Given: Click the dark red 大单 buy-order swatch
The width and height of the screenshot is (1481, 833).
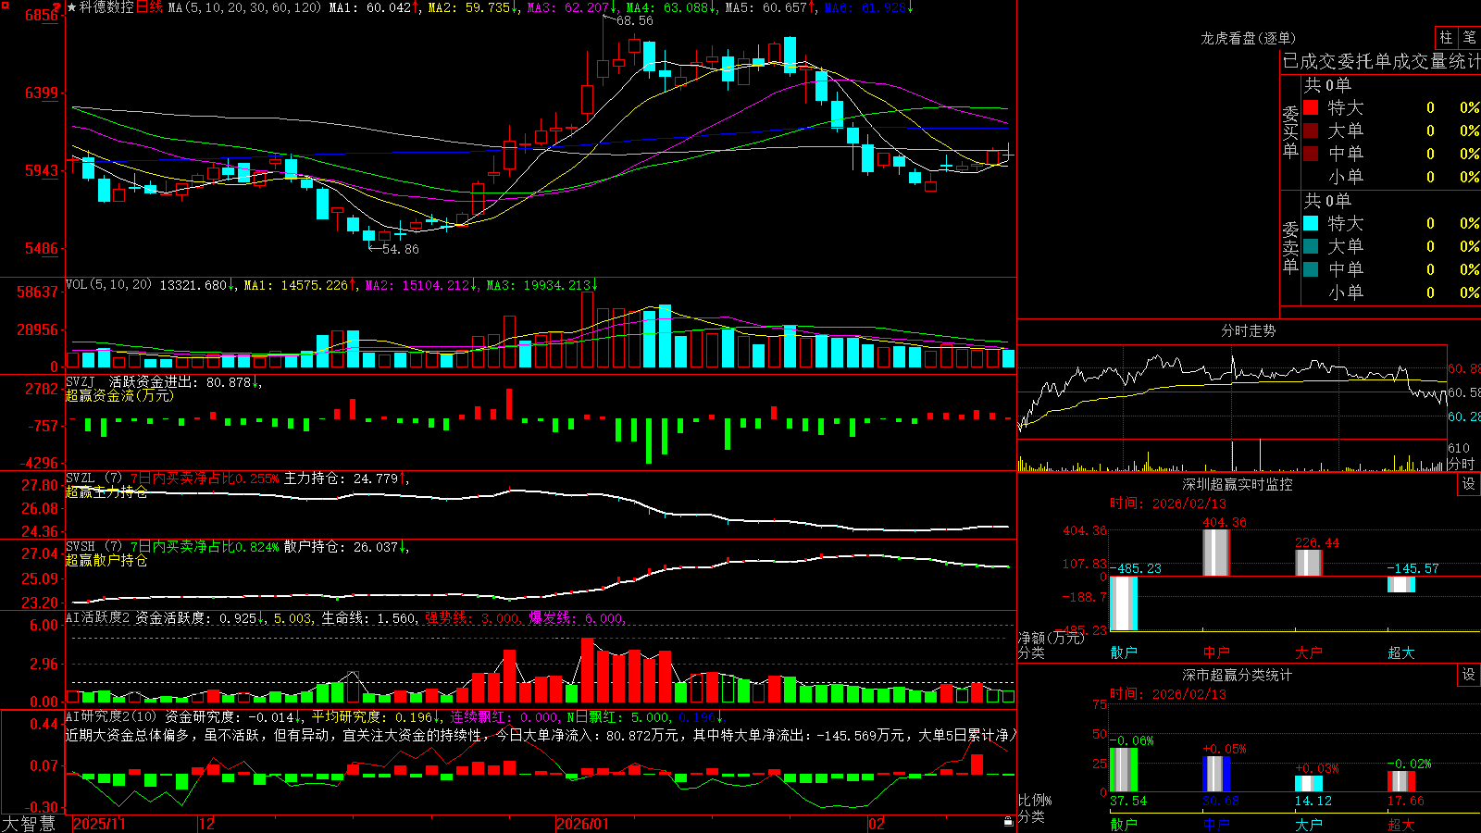Looking at the screenshot, I should 1311,131.
